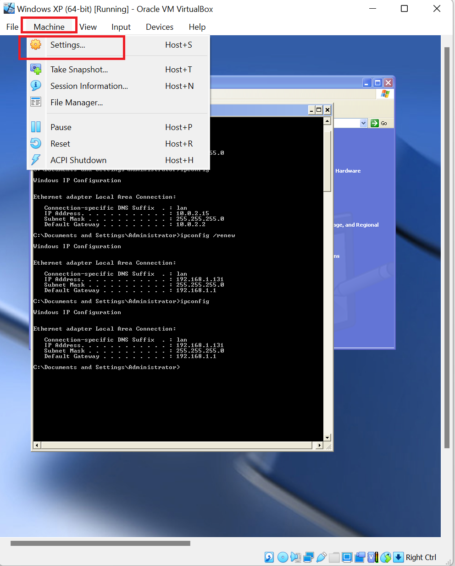Close the open Machine menu
Image resolution: width=455 pixels, height=566 pixels.
[x=49, y=27]
